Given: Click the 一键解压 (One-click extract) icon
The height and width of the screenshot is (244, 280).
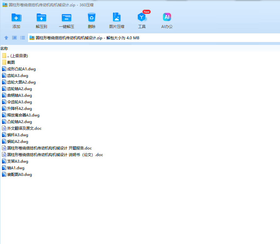Looking at the screenshot, I should tap(67, 18).
